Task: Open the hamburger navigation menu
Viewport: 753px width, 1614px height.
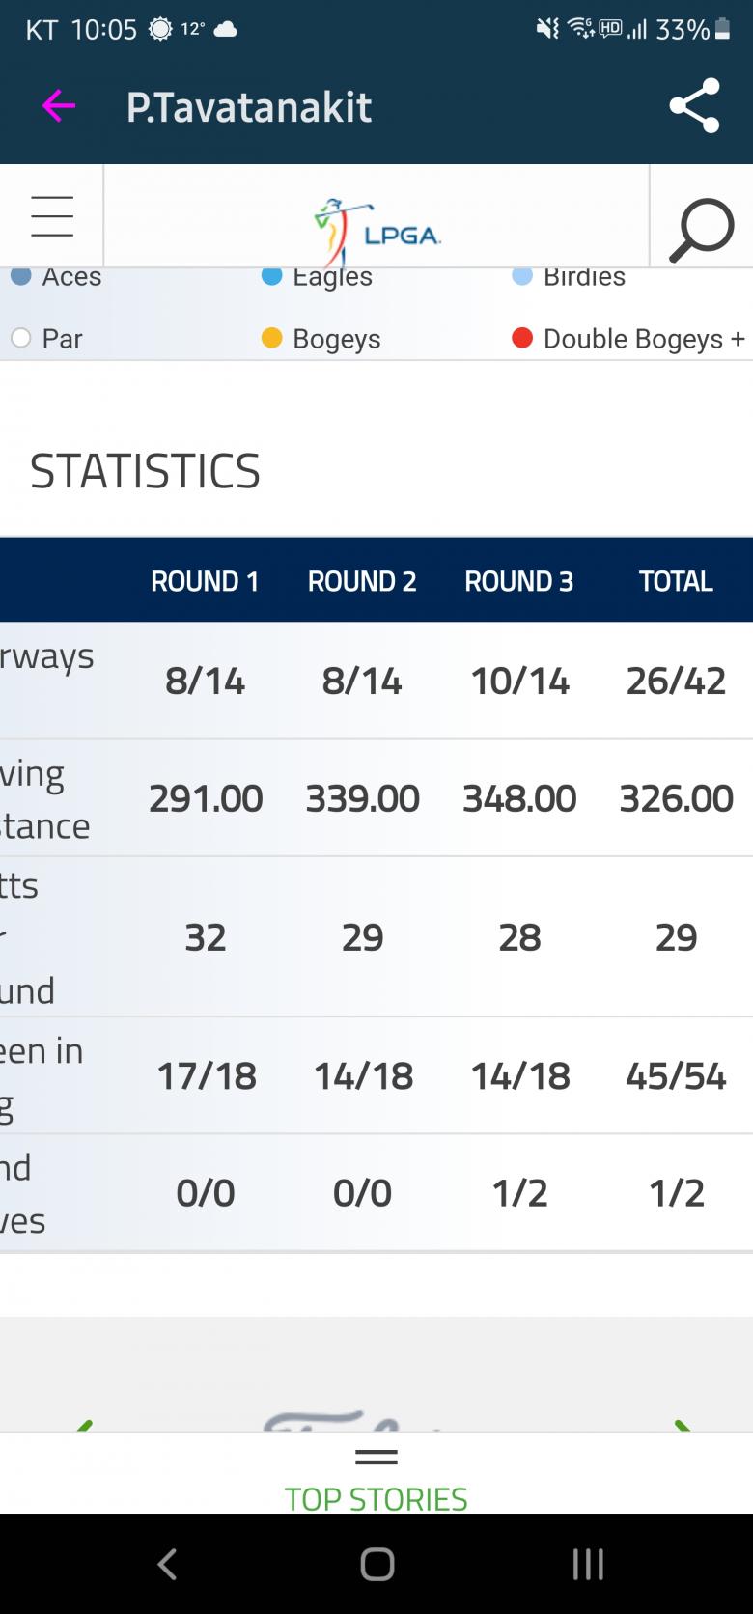Action: 52,215
